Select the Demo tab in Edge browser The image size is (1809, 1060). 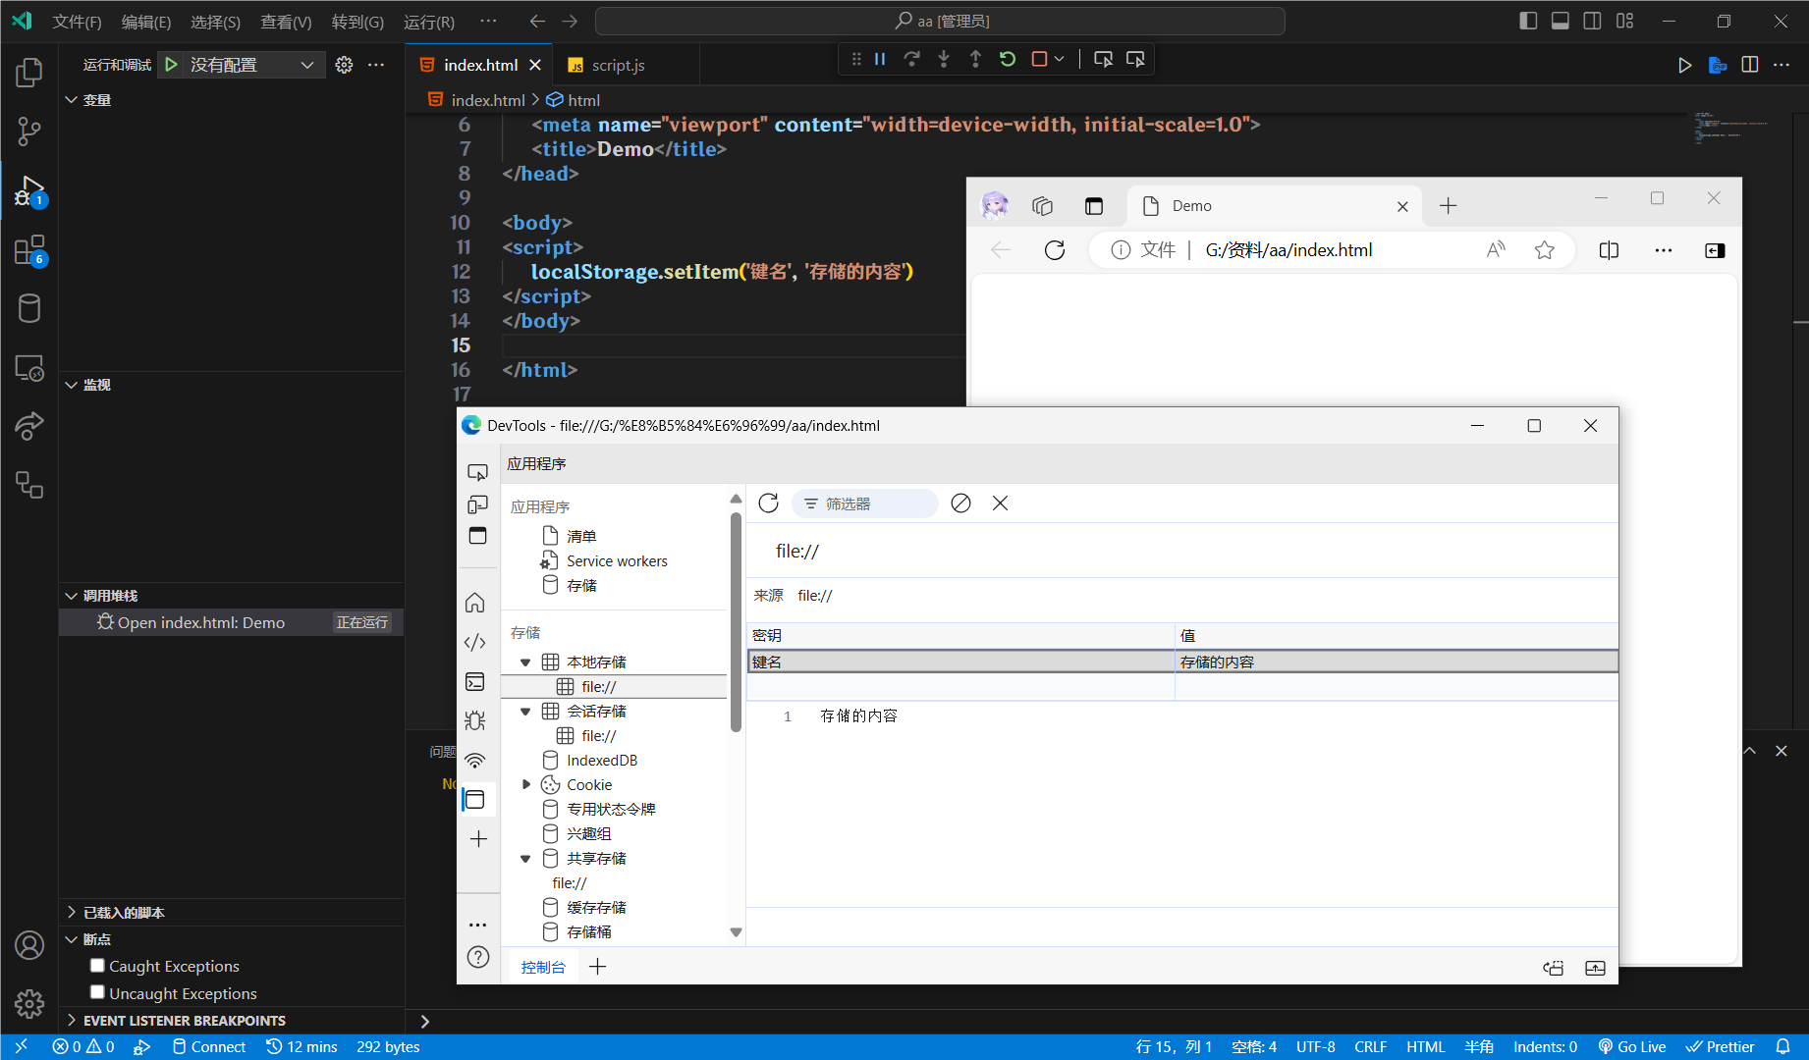point(1274,206)
